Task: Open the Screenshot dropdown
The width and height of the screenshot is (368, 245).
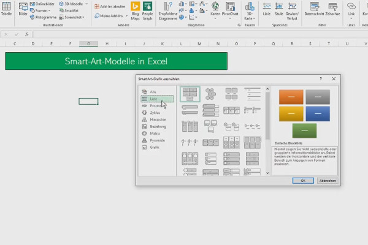Action: click(72, 17)
